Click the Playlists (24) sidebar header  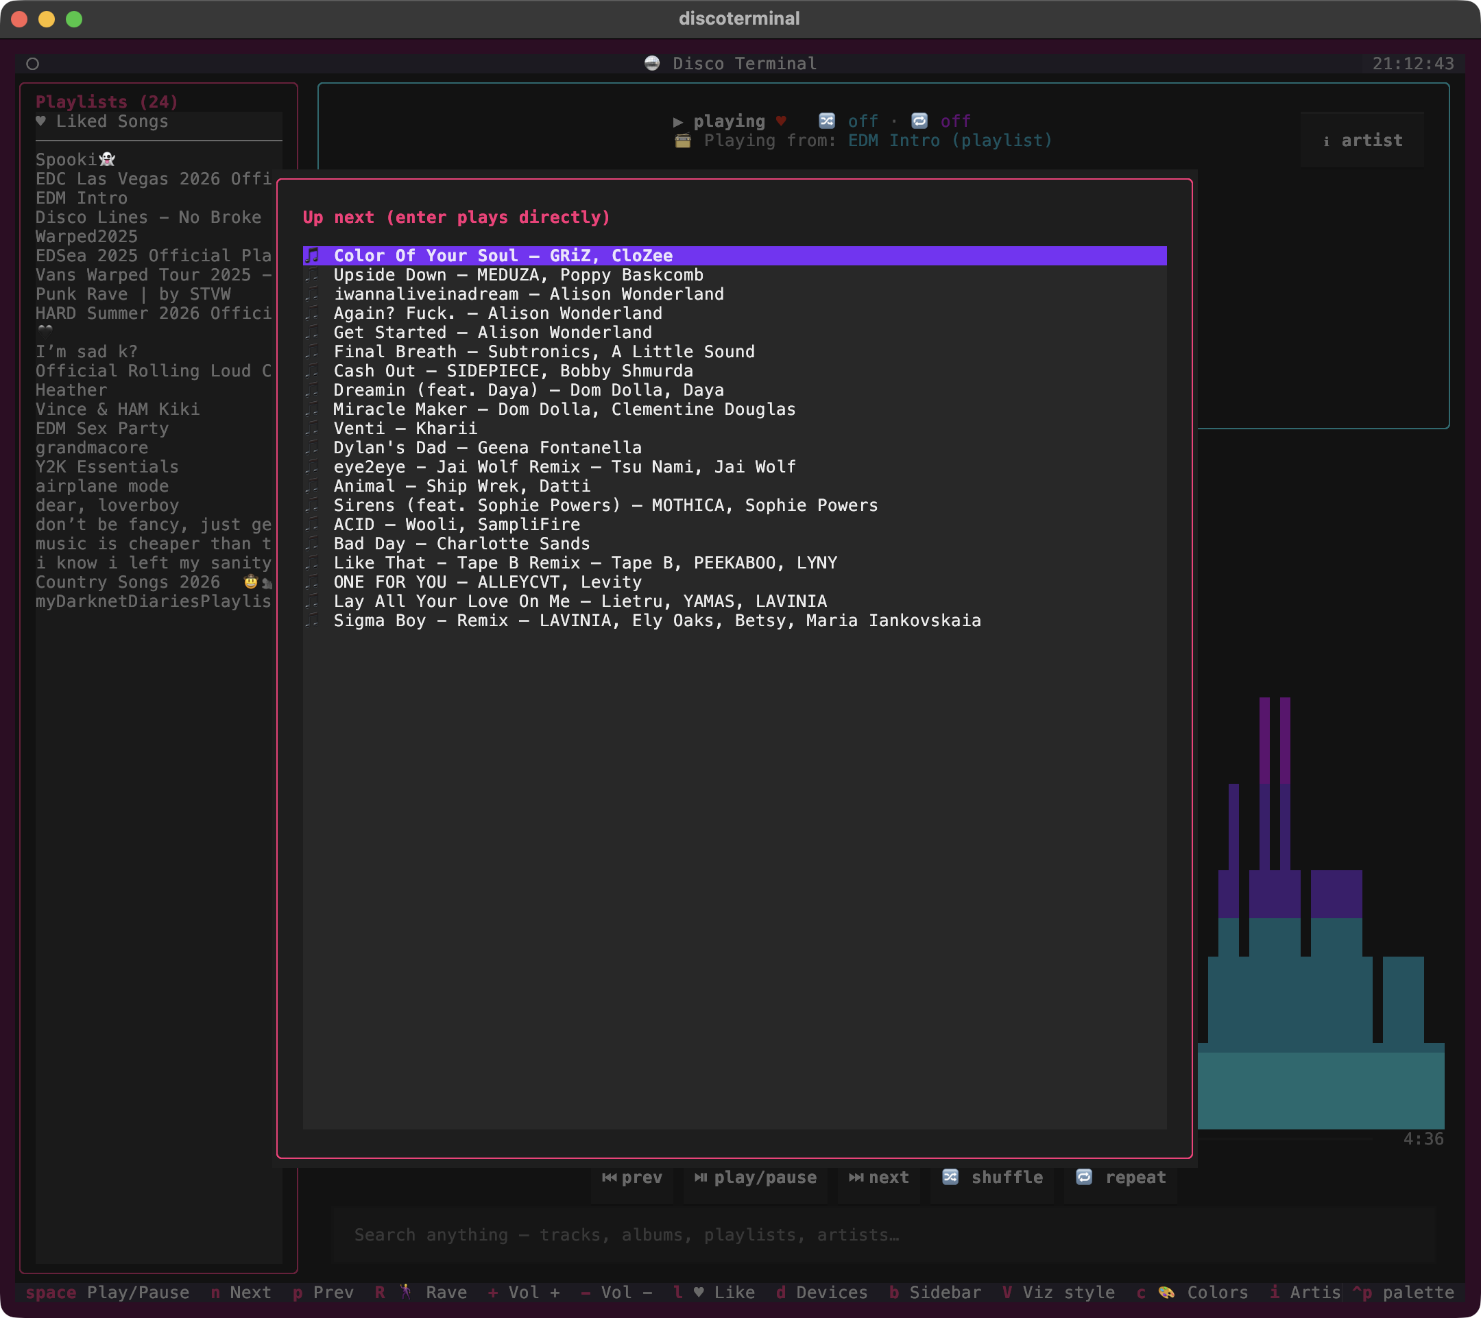tap(106, 101)
